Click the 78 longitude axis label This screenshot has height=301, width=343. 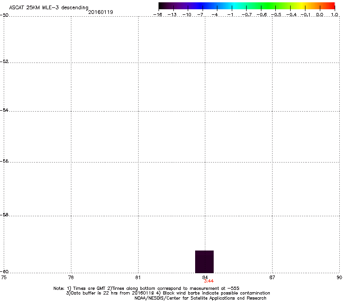(71, 277)
